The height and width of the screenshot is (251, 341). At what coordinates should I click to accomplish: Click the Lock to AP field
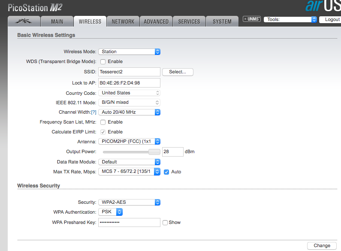click(x=129, y=83)
